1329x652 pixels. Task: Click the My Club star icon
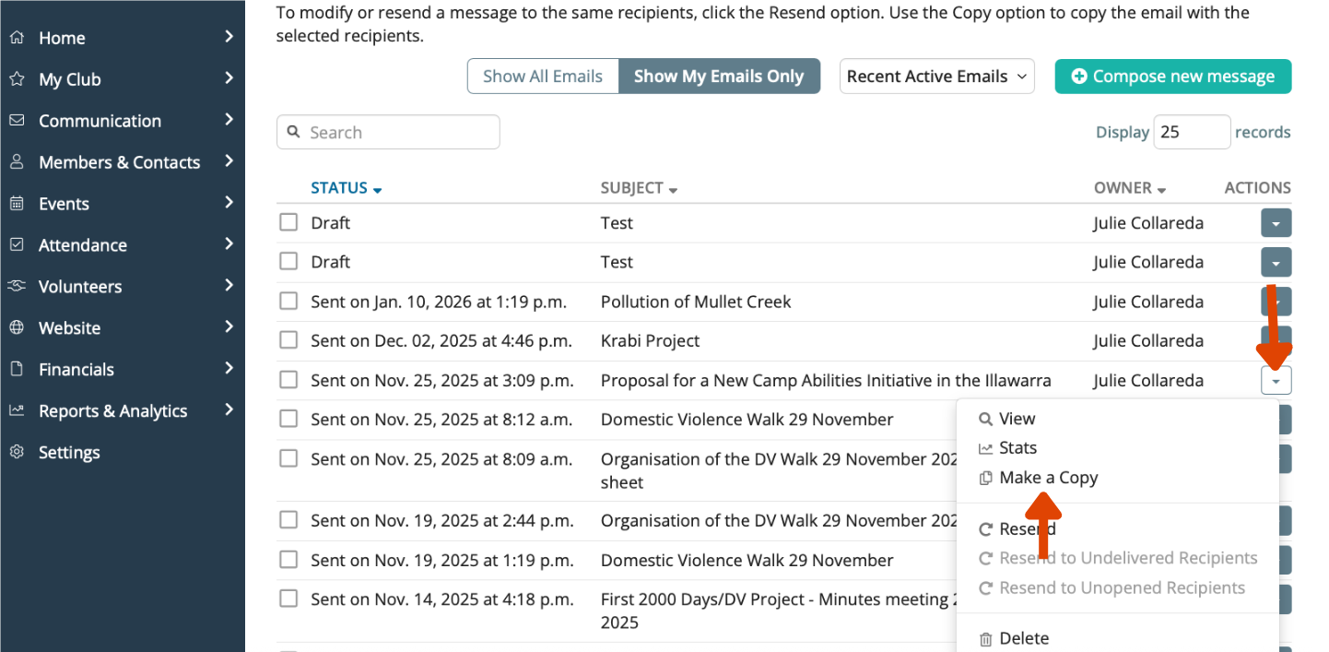pyautogui.click(x=16, y=79)
